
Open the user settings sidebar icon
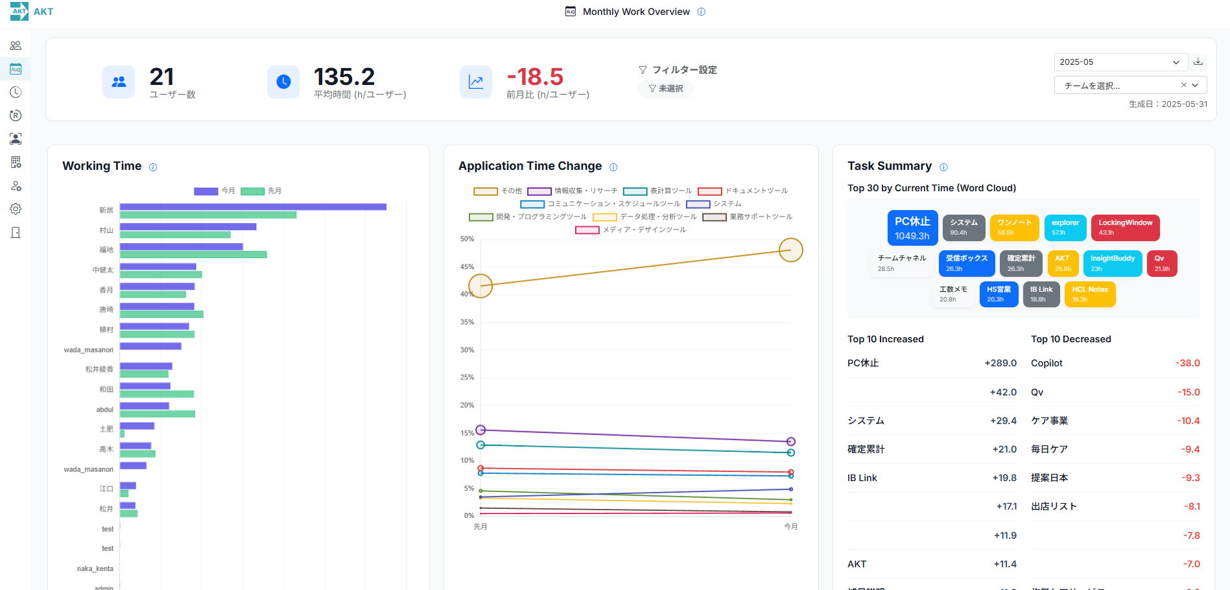[x=16, y=186]
